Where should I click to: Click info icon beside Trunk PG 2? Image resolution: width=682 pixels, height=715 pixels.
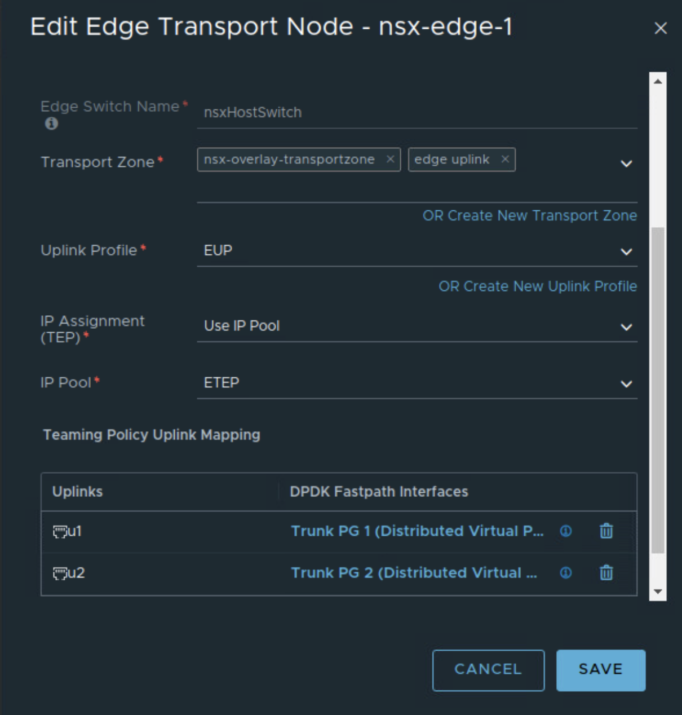click(566, 573)
